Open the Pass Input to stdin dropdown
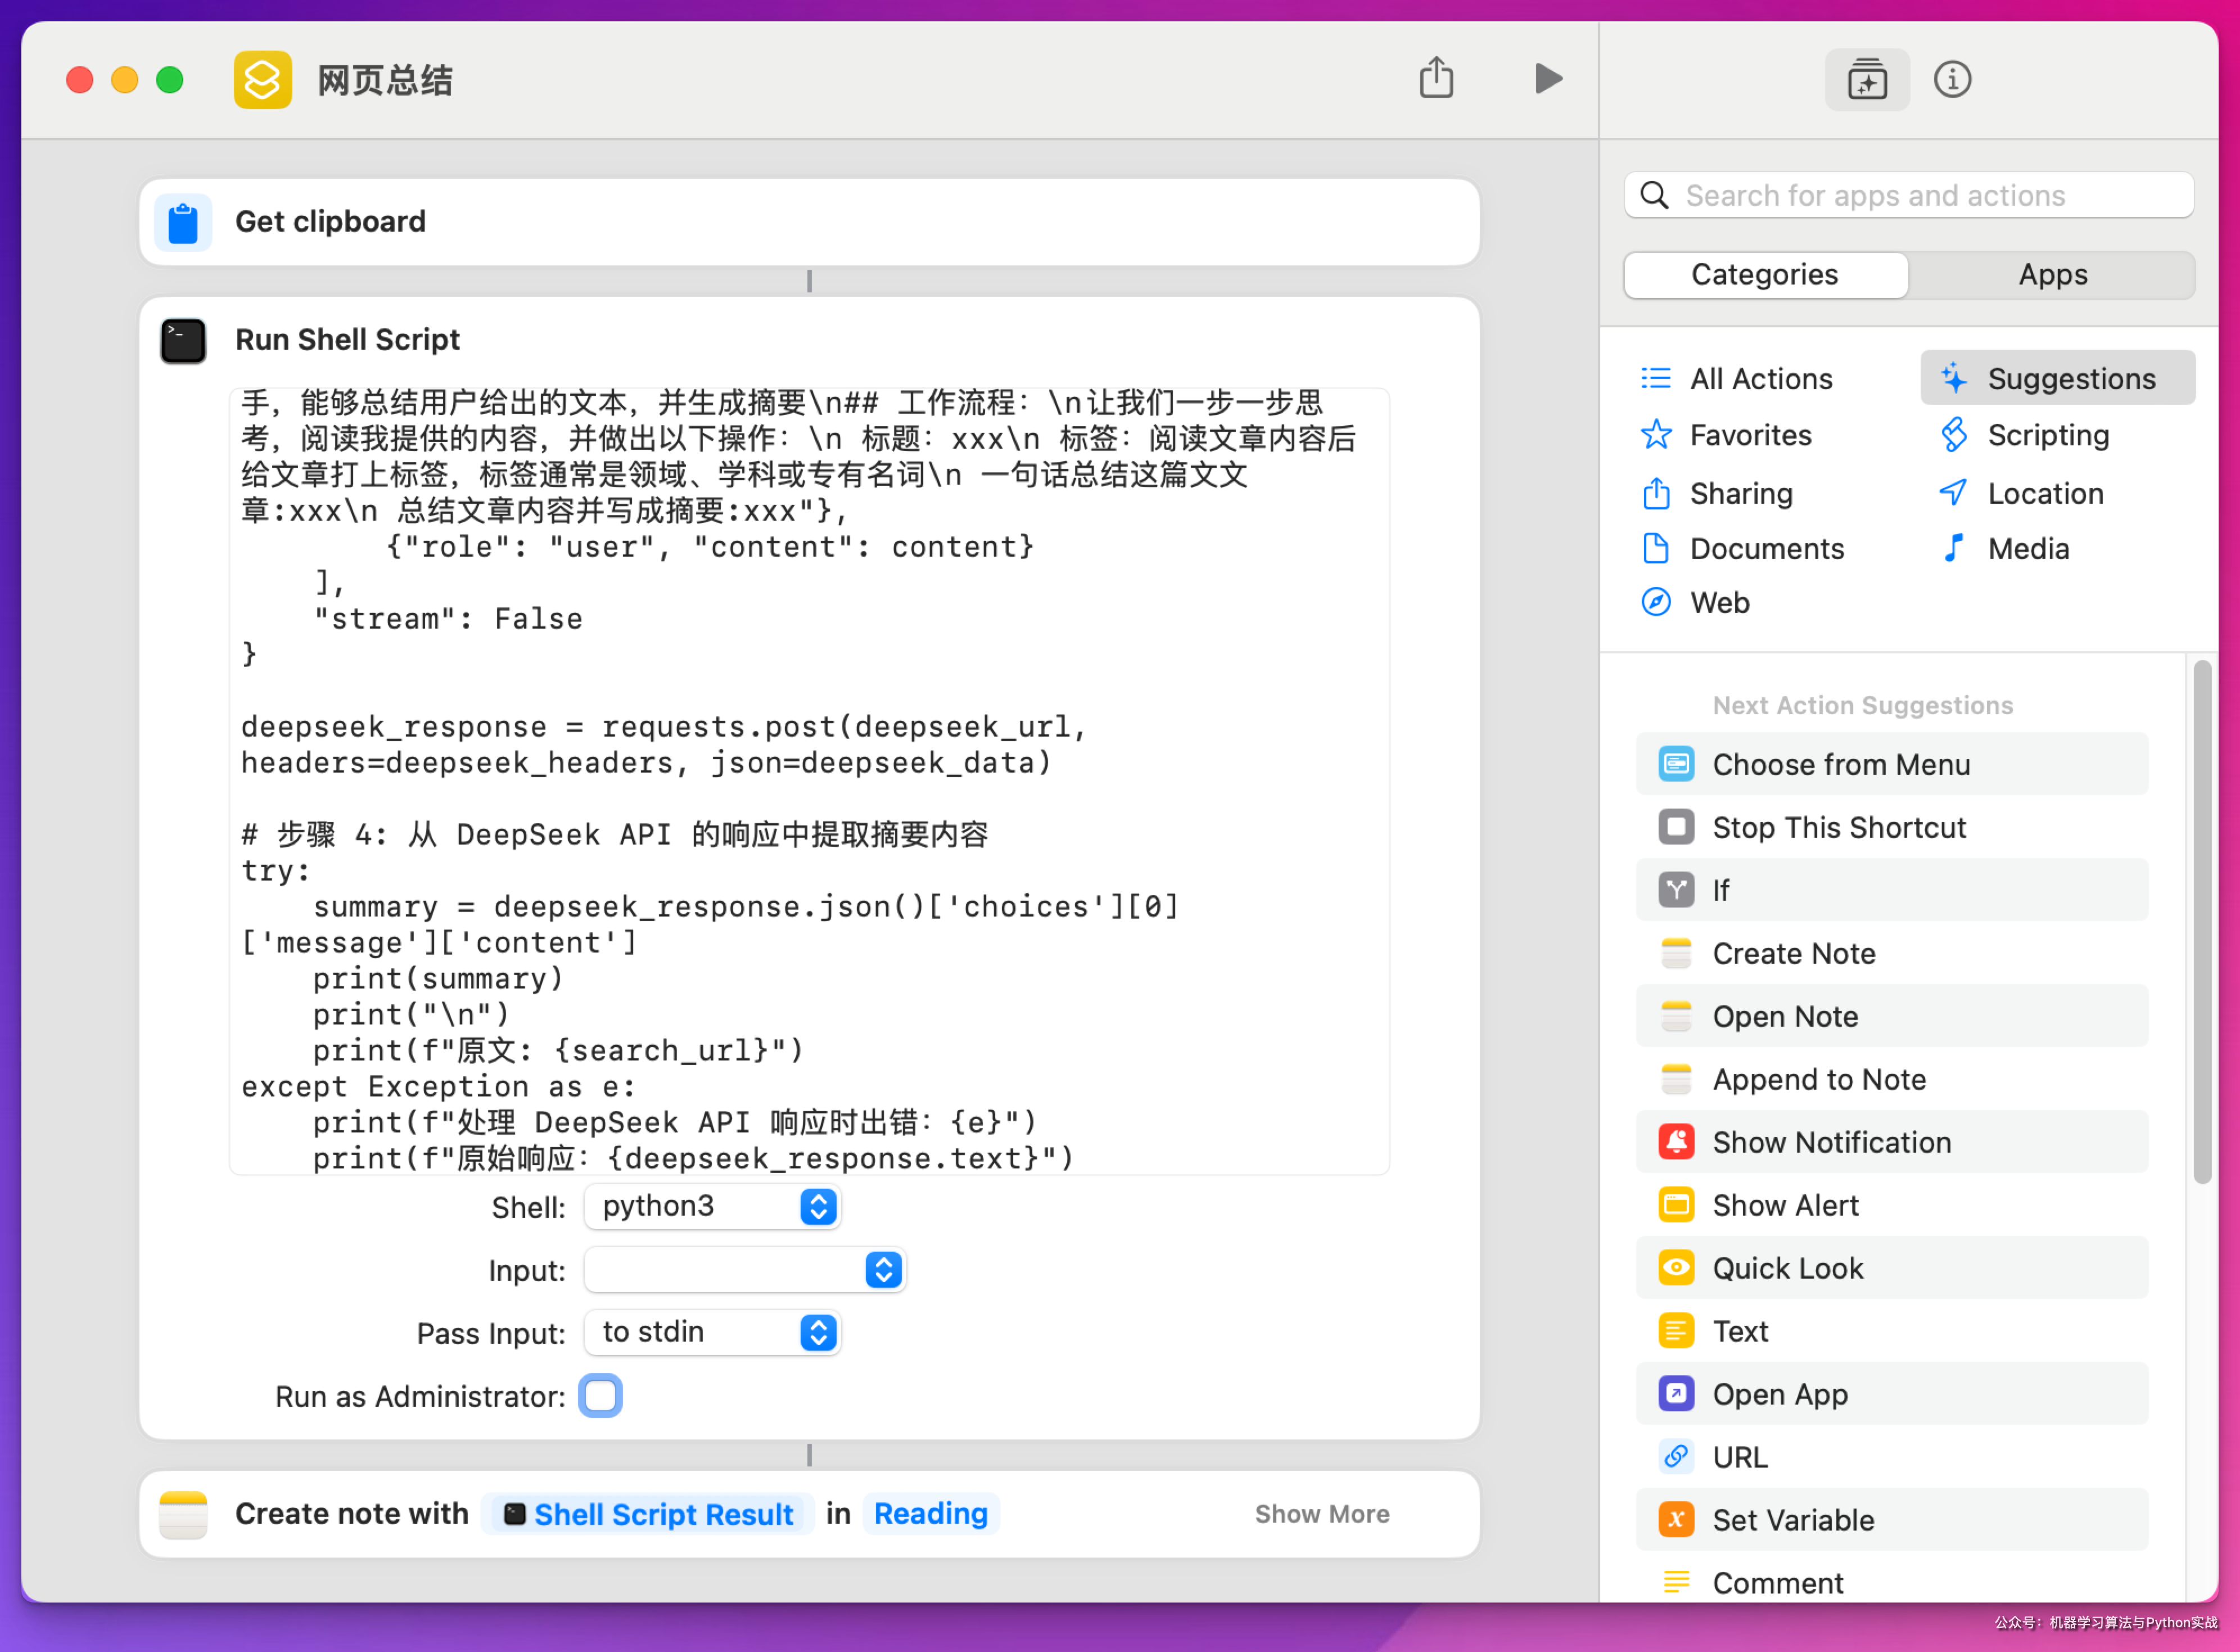2240x1652 pixels. pos(712,1333)
